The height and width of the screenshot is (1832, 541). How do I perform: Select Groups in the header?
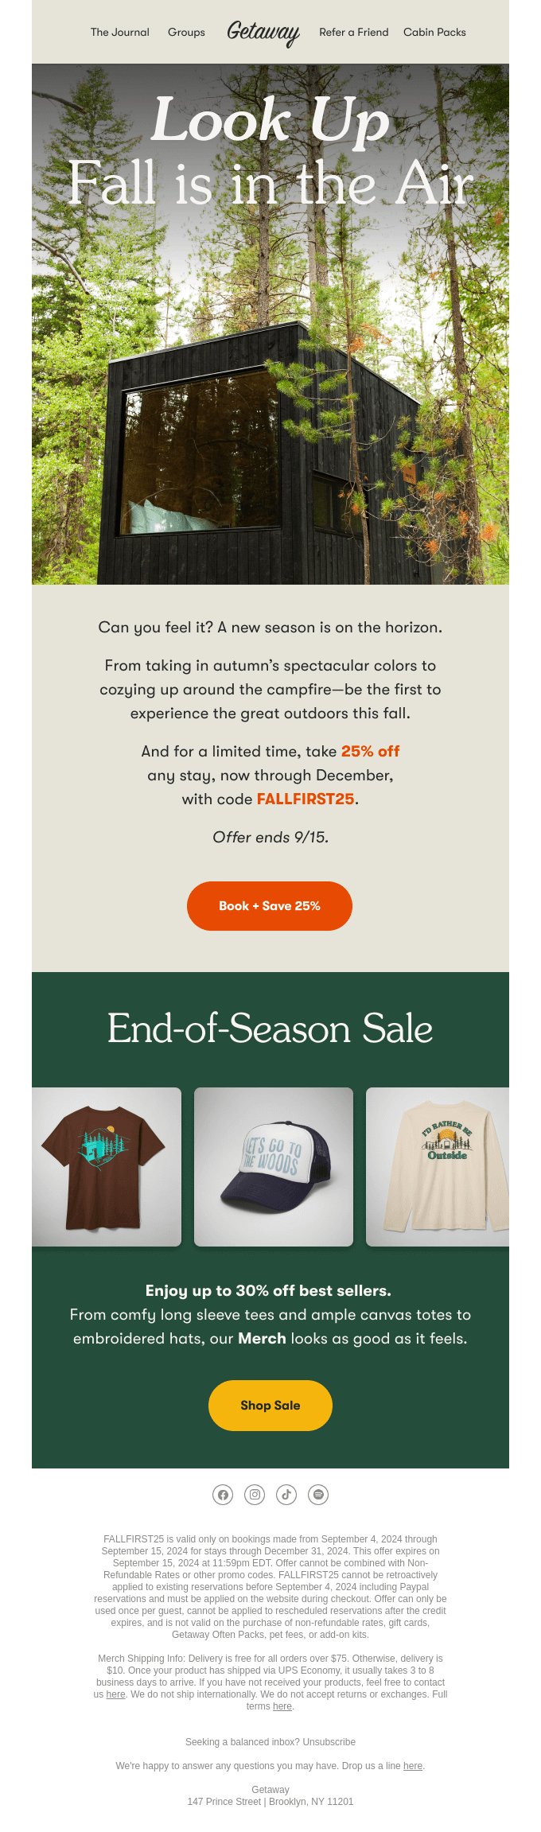(186, 33)
